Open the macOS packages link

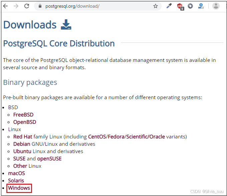[x=16, y=173]
